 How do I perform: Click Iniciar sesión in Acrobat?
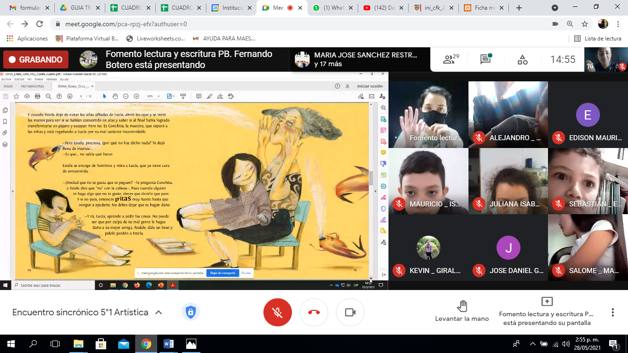coord(370,86)
